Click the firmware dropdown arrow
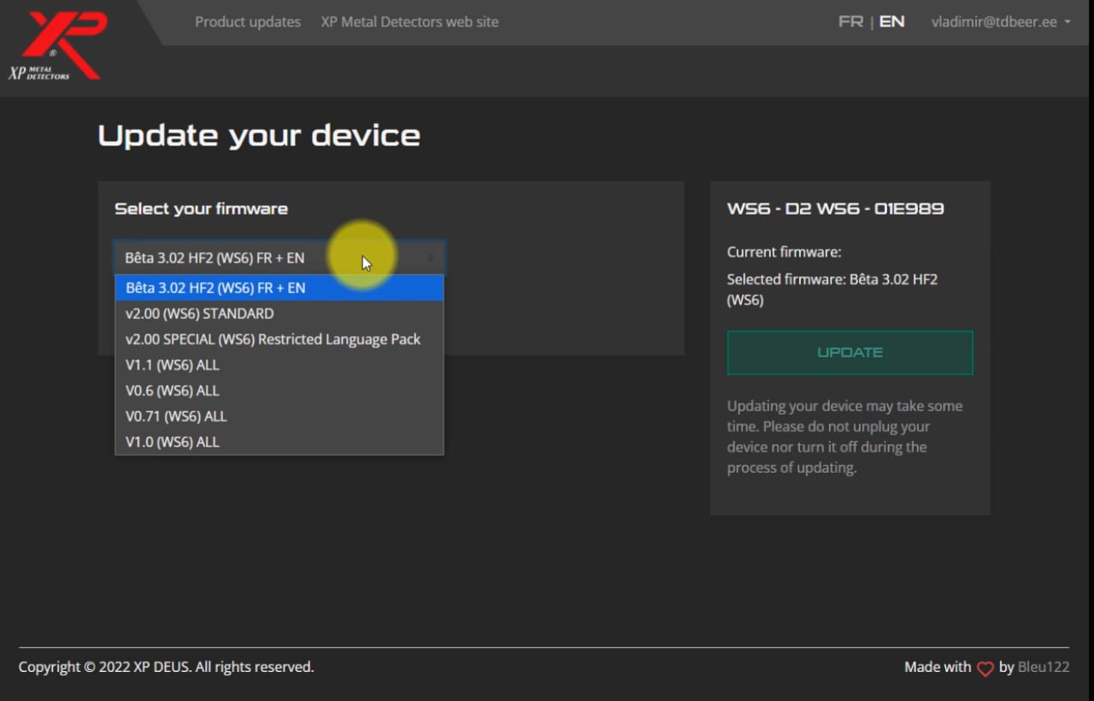Viewport: 1094px width, 701px height. click(431, 257)
